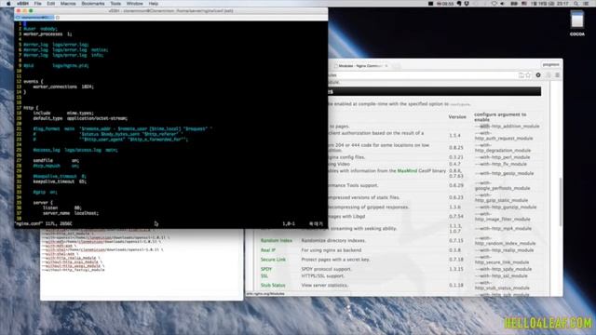Click the Version column header
596x335 pixels.
click(x=457, y=117)
